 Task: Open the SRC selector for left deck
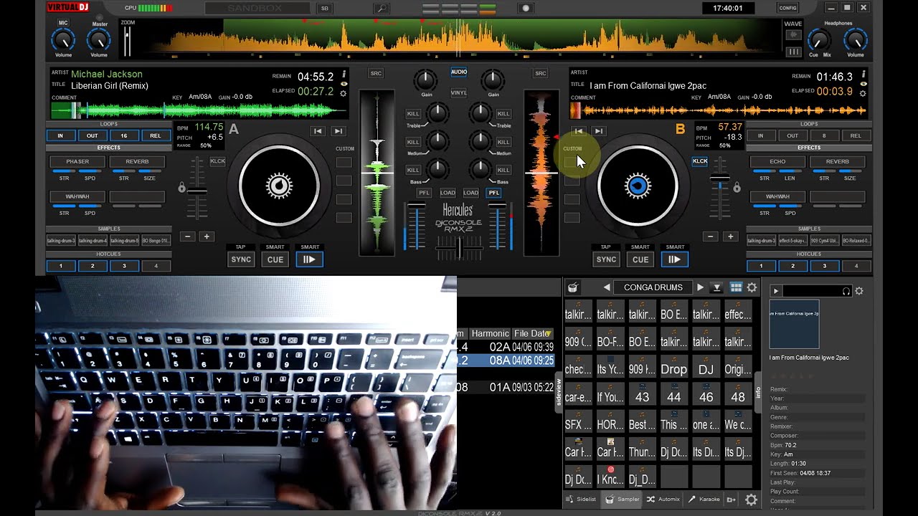[376, 73]
